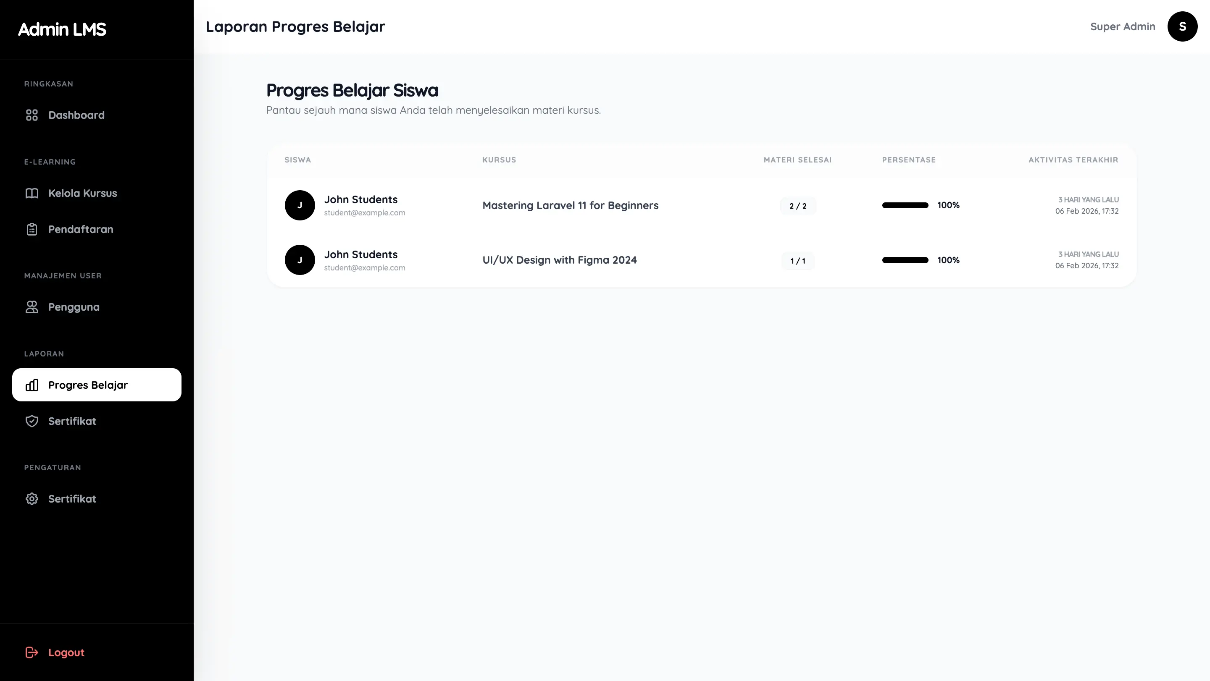Click the Mastering Laravel 11 progress bar
The height and width of the screenshot is (681, 1210).
[905, 205]
